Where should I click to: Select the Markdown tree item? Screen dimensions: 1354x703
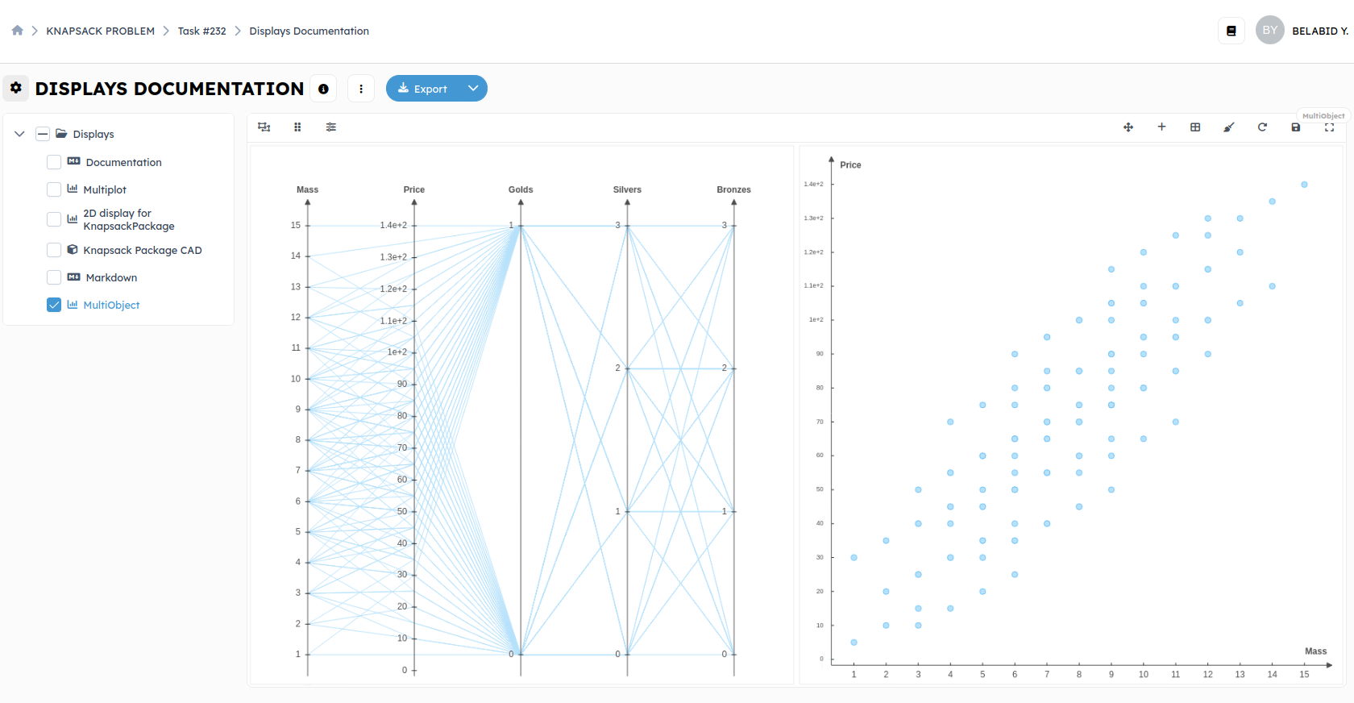click(111, 277)
